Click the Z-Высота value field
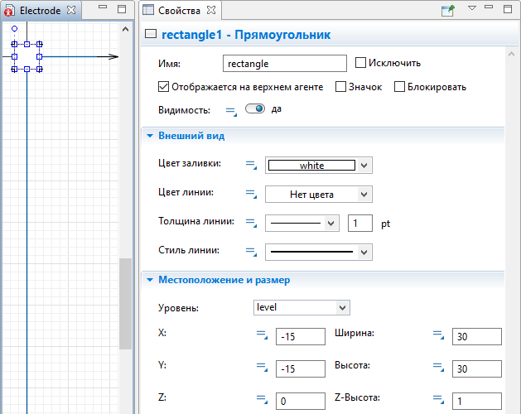The image size is (521, 414). coord(477,401)
